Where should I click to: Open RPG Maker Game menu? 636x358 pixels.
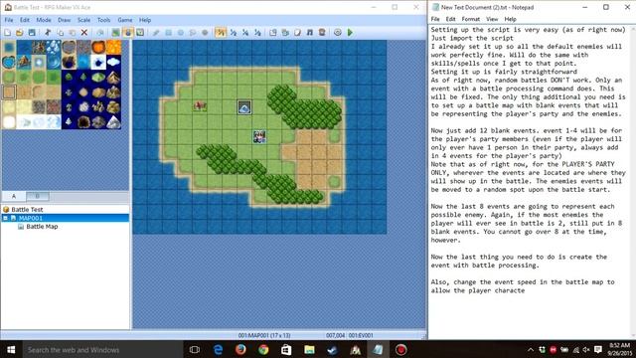125,20
